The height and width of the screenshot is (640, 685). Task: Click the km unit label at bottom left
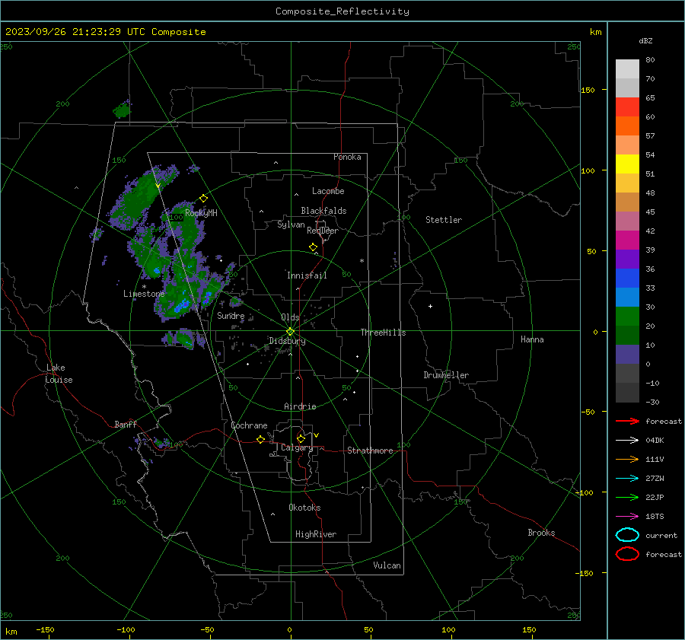[11, 632]
